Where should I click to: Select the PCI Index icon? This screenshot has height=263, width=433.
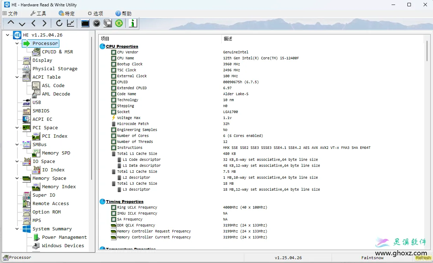coord(36,136)
